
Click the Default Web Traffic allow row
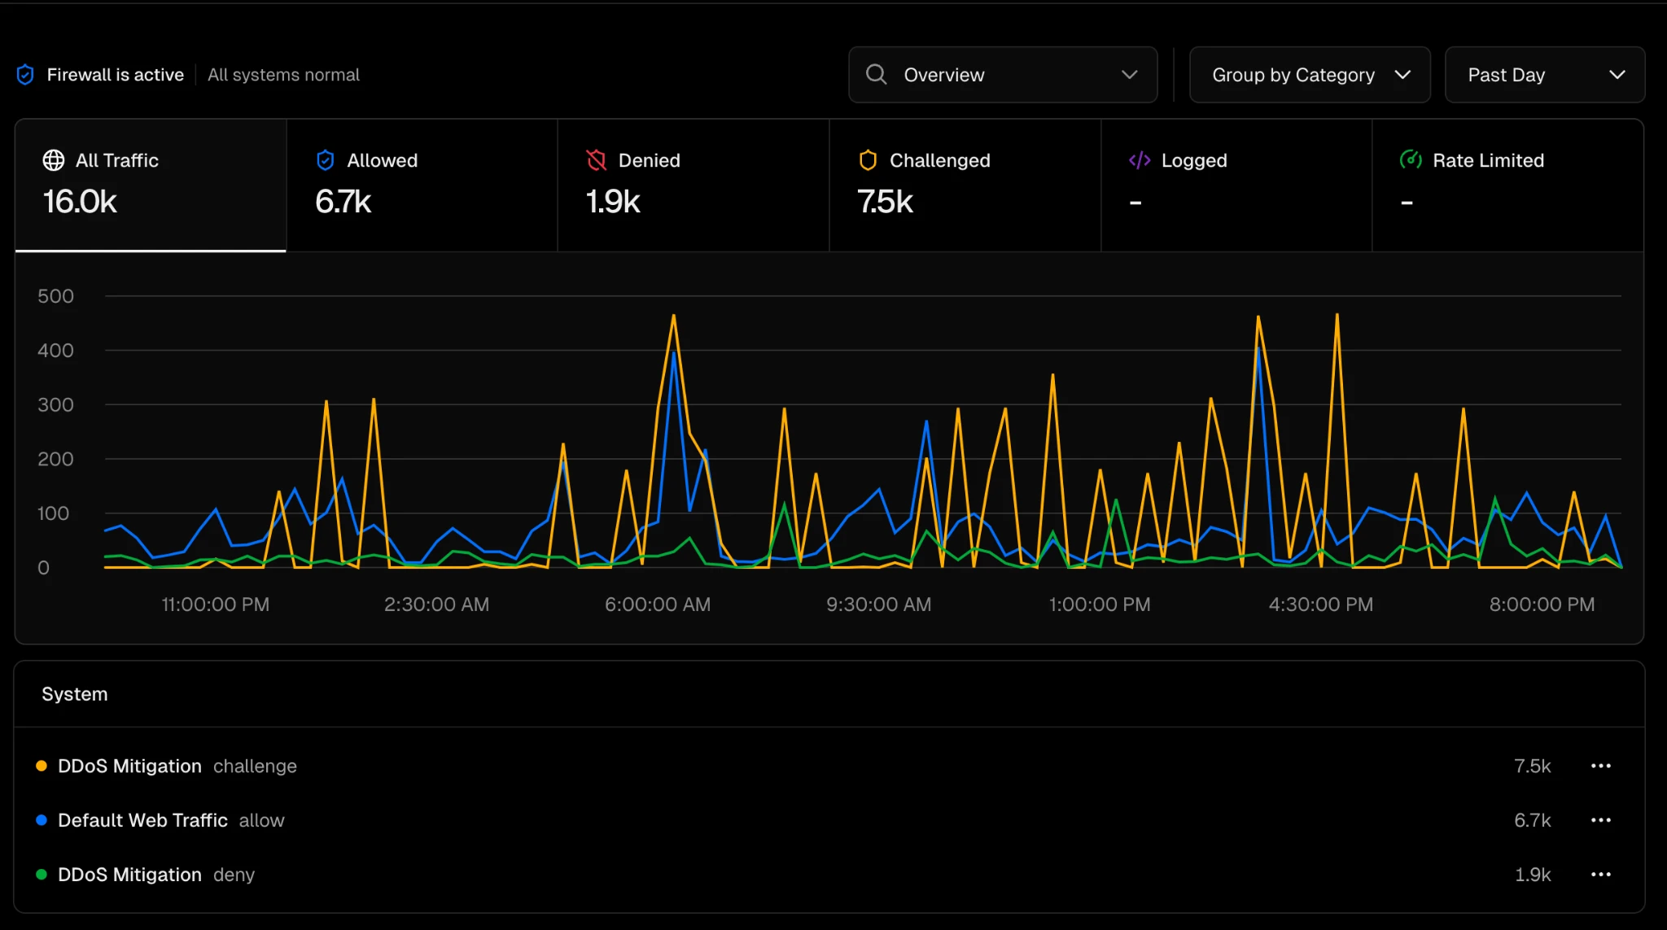point(171,820)
